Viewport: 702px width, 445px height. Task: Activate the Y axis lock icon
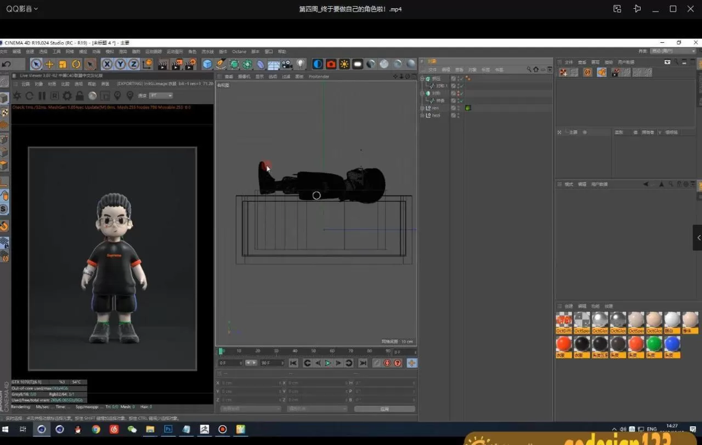tap(121, 64)
